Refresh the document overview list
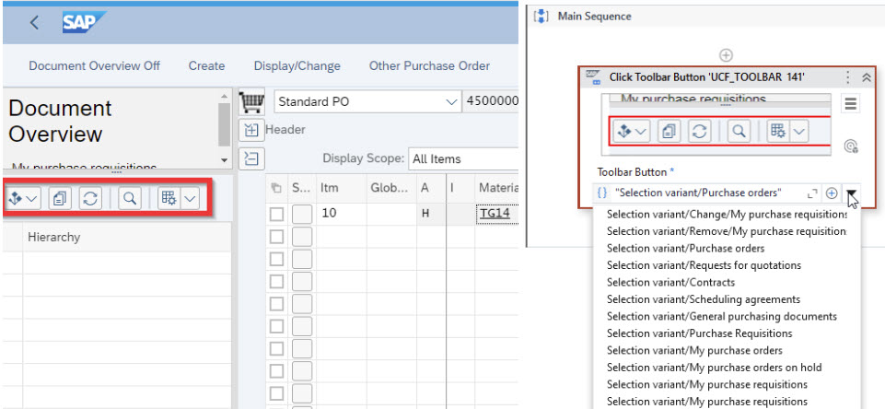This screenshot has height=409, width=885. pyautogui.click(x=88, y=198)
